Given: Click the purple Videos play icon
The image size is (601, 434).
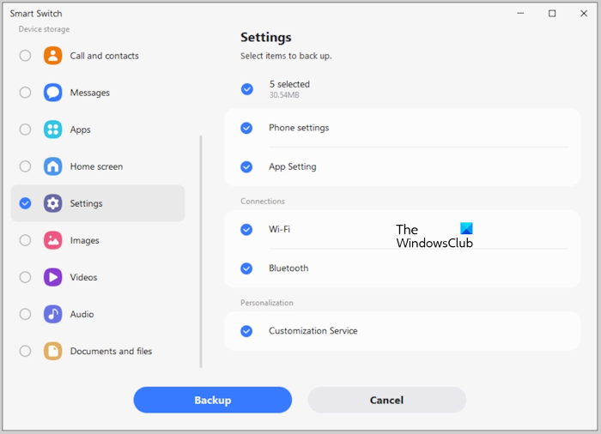Looking at the screenshot, I should pyautogui.click(x=53, y=277).
